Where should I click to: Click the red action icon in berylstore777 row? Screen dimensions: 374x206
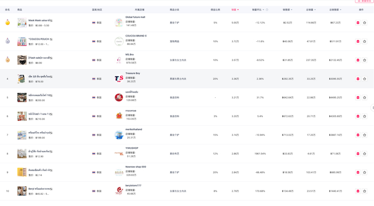358,191
